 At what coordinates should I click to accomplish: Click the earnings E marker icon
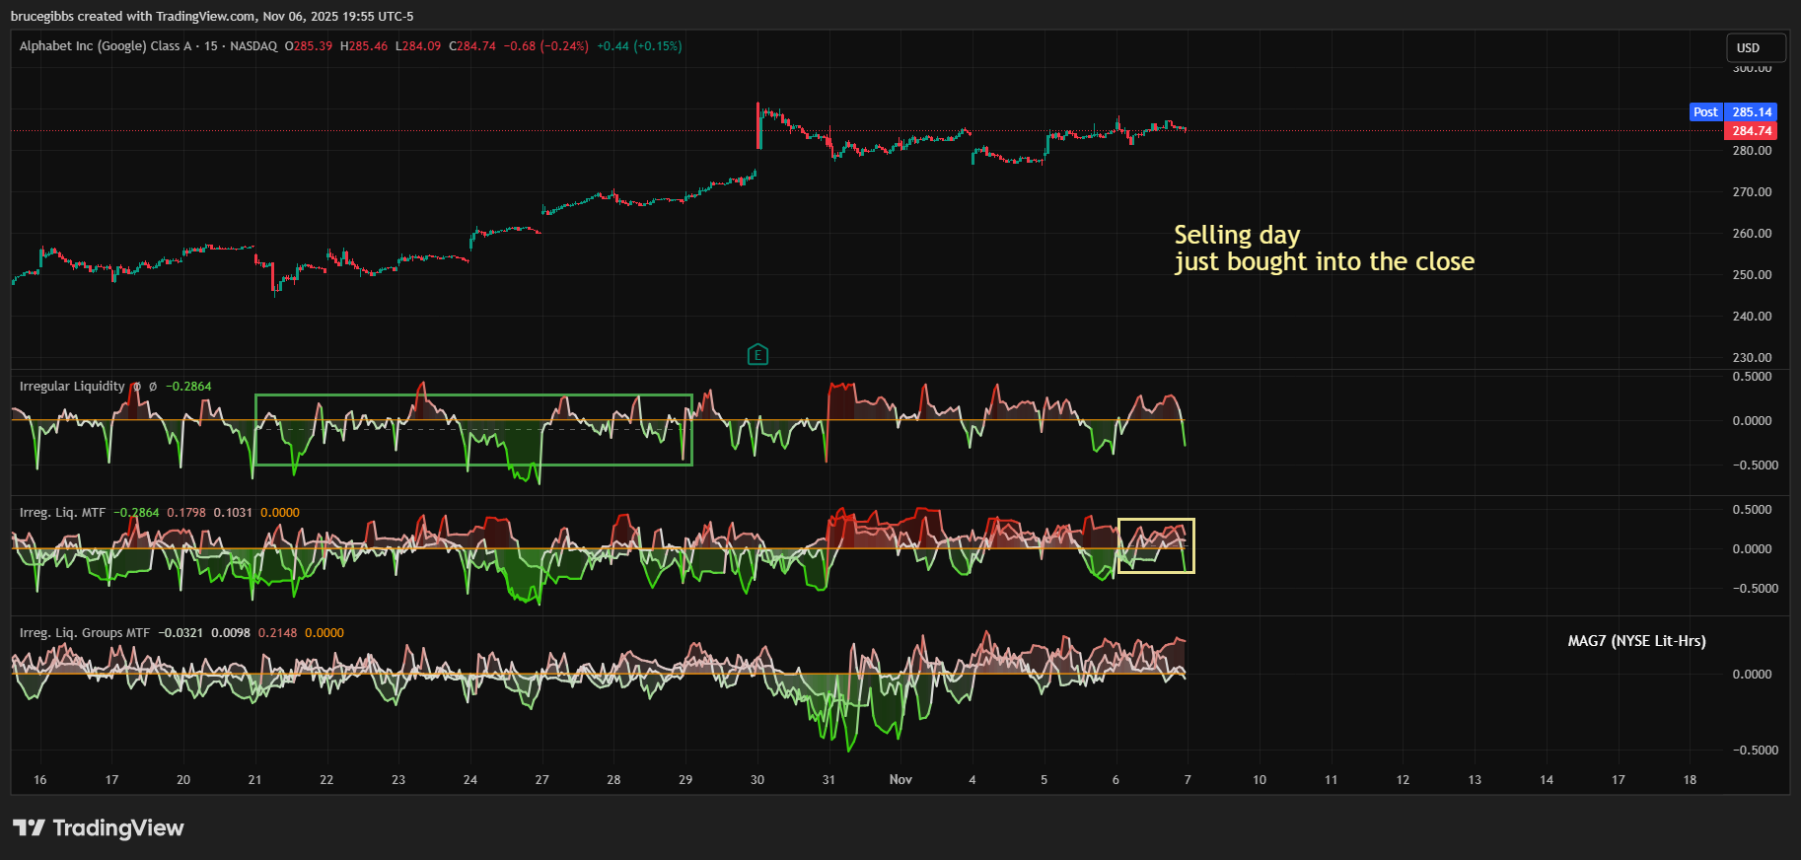click(x=757, y=355)
